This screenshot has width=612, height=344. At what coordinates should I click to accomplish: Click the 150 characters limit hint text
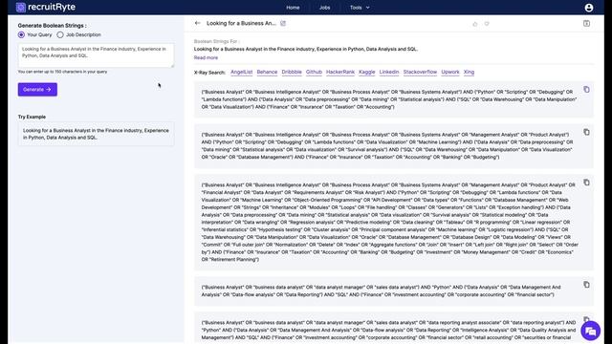coord(62,72)
